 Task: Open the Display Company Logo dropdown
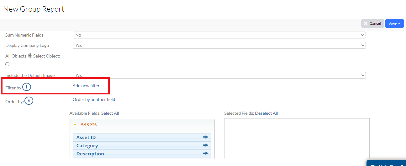(x=219, y=45)
